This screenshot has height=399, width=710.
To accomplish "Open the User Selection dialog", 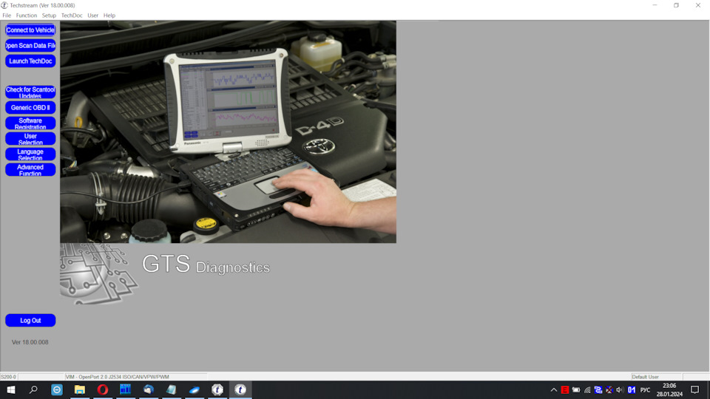I will tap(30, 139).
